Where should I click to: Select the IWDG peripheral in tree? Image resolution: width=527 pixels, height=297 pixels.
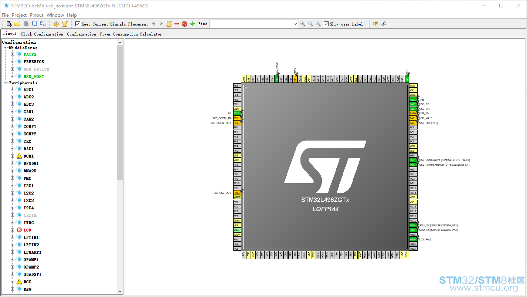tap(29, 223)
